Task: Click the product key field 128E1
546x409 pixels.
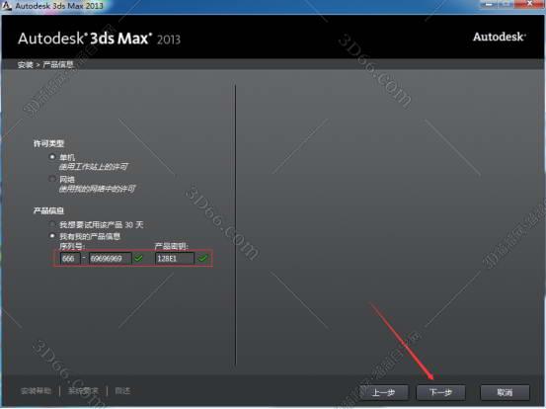Action: (175, 259)
